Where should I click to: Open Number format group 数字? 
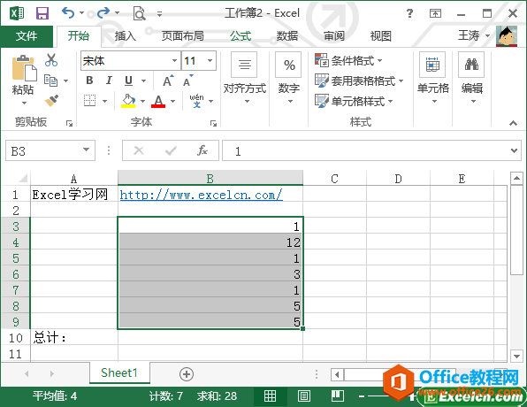coord(289,79)
